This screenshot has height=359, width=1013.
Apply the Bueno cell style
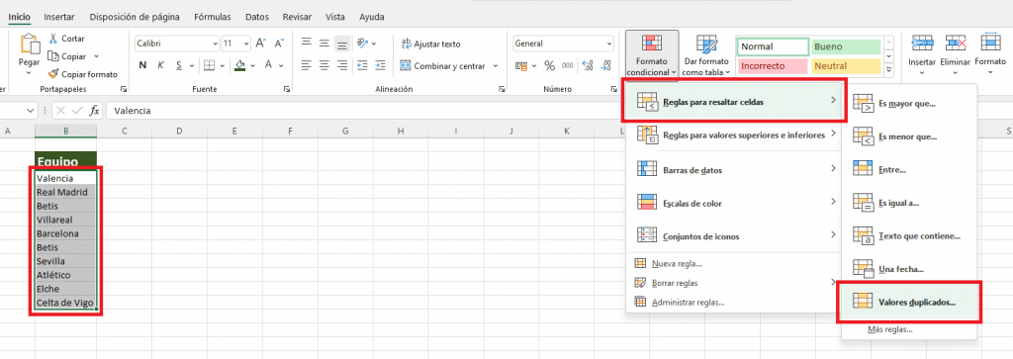pyautogui.click(x=846, y=47)
